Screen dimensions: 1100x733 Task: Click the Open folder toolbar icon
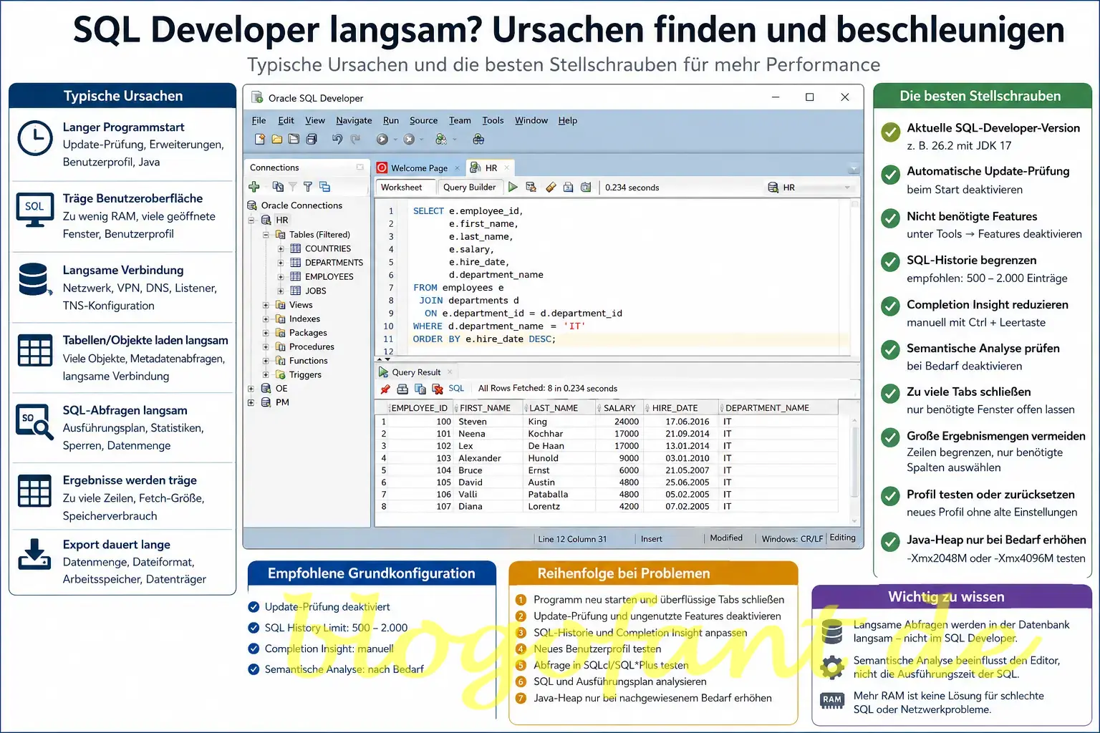[x=277, y=140]
